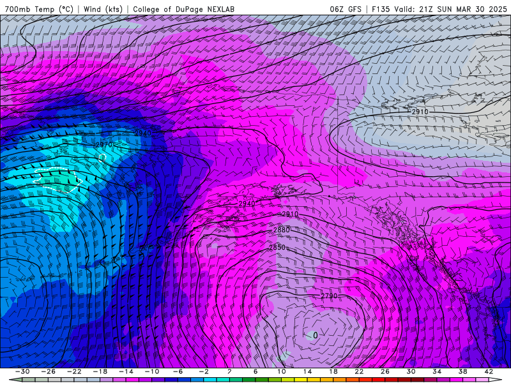
Task: Click the -2 color scale label
Action: coord(204,372)
